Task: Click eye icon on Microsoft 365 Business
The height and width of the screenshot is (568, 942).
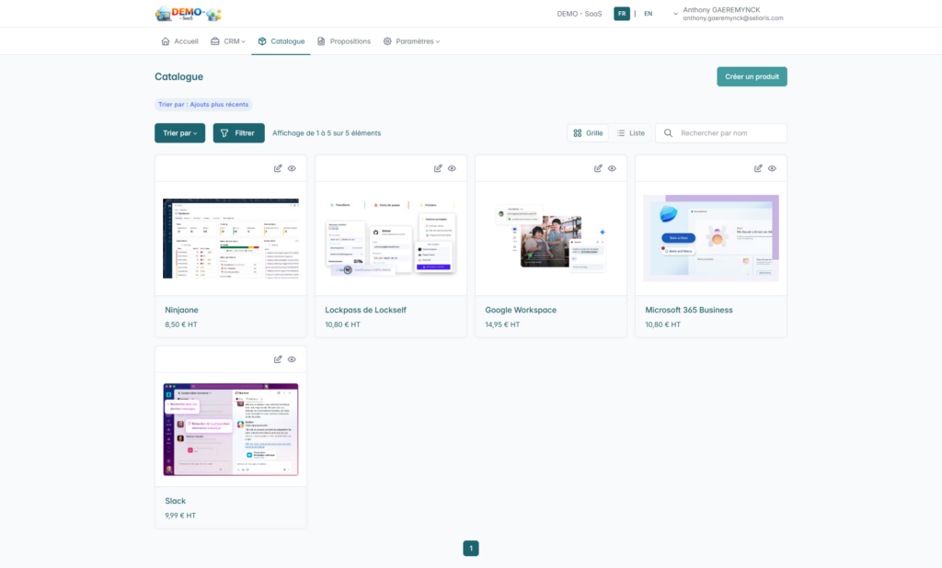Action: point(772,168)
